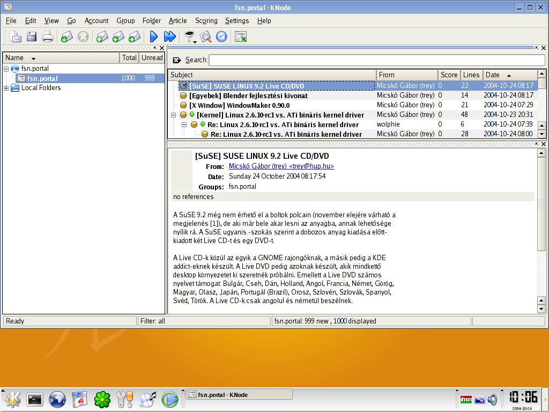The height and width of the screenshot is (412, 549).
Task: Collapse the fsn.portal account tree node
Action: (6, 69)
